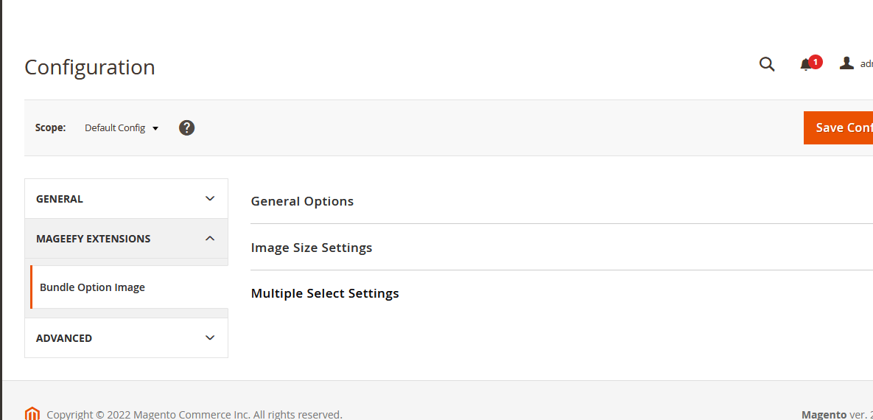This screenshot has width=873, height=420.
Task: Toggle the Multiple Select Settings section
Action: [325, 293]
